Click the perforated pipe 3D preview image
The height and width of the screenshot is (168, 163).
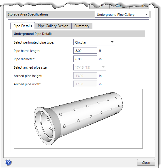[78, 119]
